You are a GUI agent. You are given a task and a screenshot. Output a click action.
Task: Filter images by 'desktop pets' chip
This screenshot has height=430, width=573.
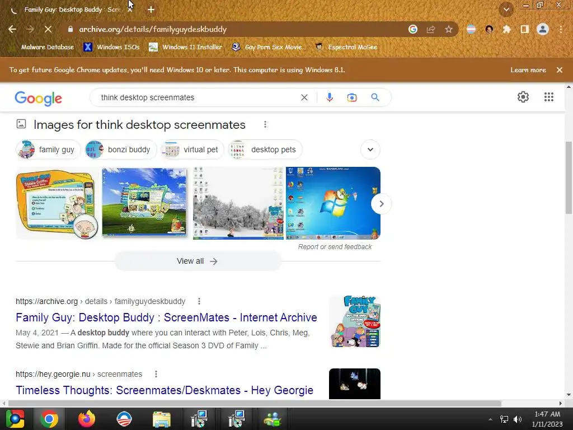click(265, 149)
